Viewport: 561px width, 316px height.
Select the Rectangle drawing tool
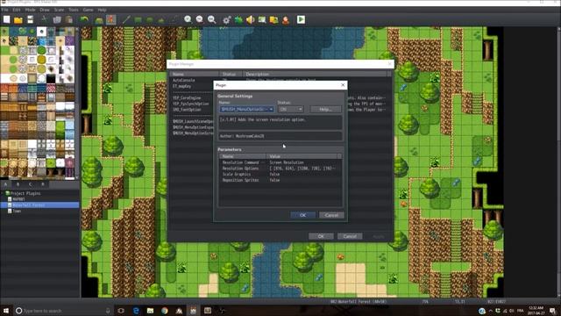[138, 19]
